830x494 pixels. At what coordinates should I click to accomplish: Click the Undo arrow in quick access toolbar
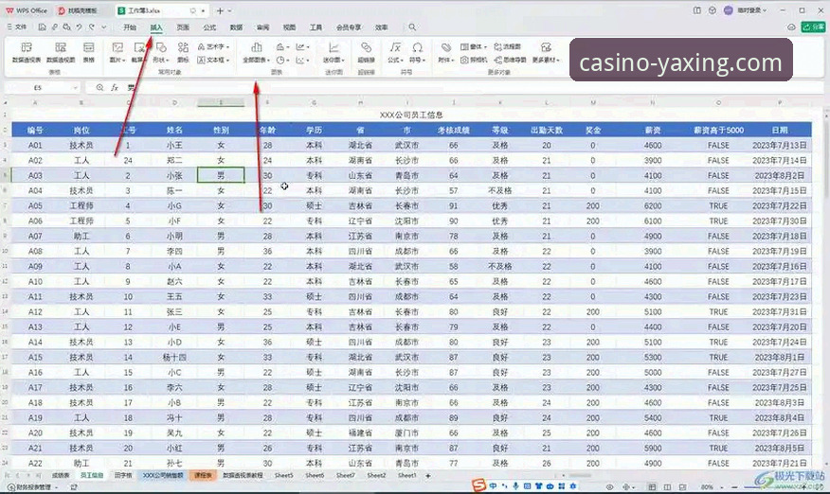79,27
